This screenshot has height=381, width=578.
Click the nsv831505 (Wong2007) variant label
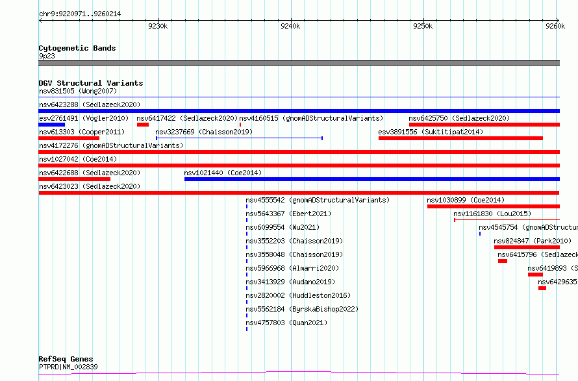pyautogui.click(x=78, y=91)
